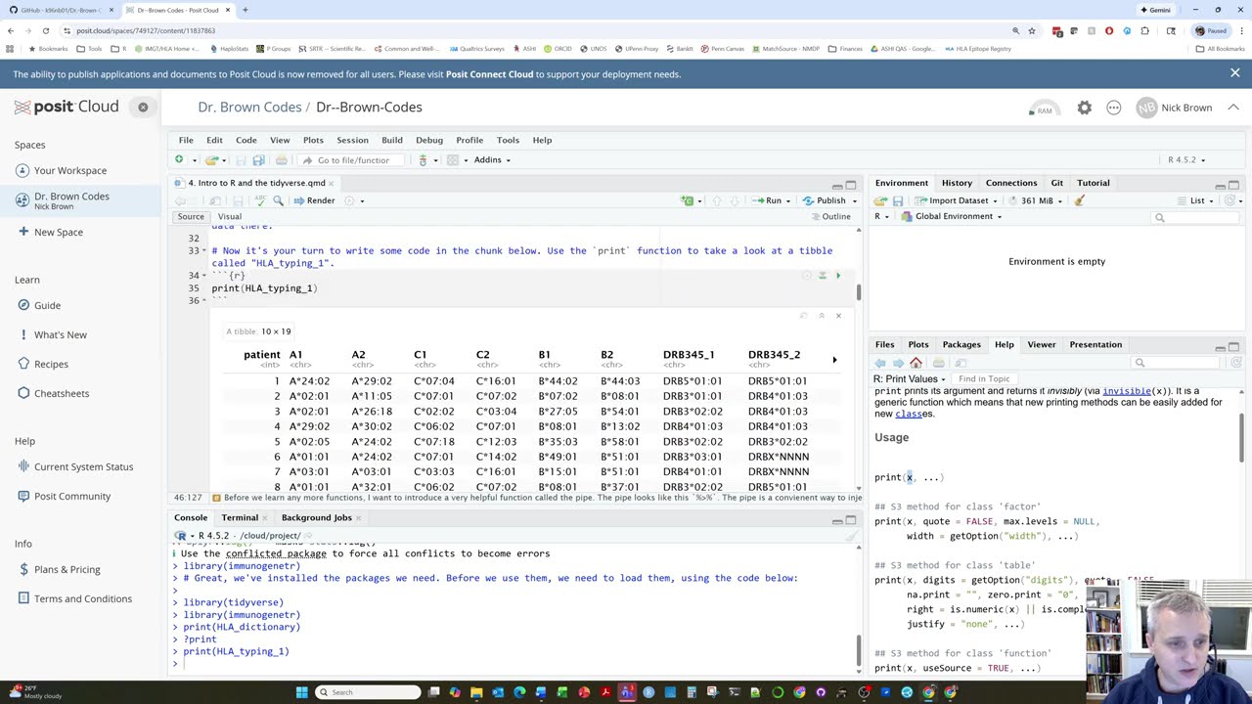1252x704 pixels.
Task: Switch to the Git tab
Action: click(1056, 183)
